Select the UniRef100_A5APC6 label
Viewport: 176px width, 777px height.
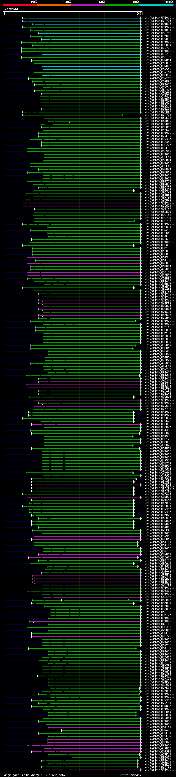coord(158,484)
